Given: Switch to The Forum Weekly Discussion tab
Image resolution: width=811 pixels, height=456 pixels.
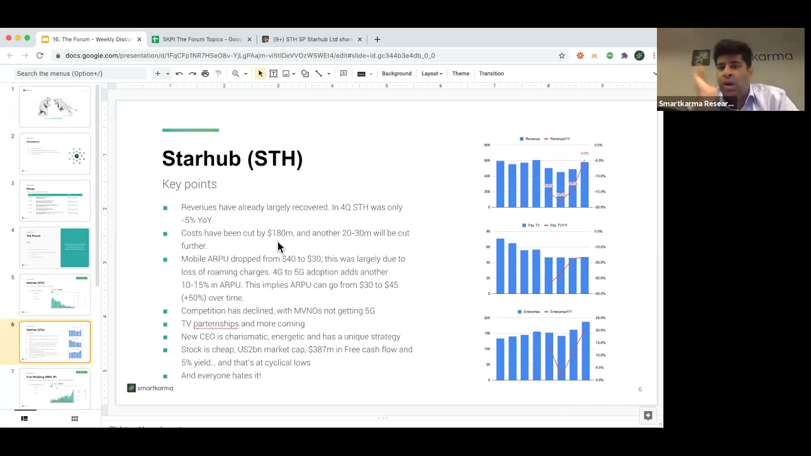Looking at the screenshot, I should click(x=91, y=39).
